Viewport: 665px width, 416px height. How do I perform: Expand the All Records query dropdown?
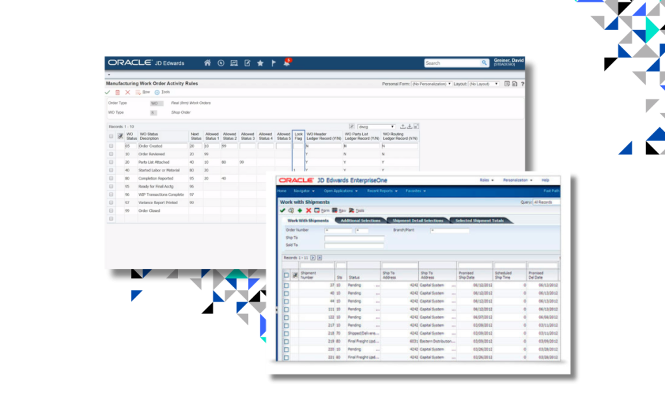[x=546, y=202]
